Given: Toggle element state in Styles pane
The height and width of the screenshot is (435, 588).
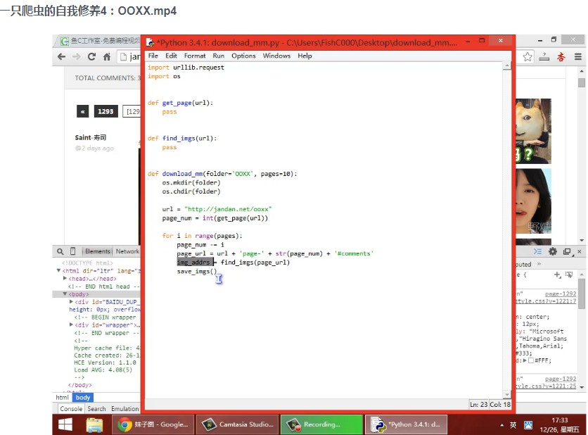Looking at the screenshot, I should [x=568, y=275].
